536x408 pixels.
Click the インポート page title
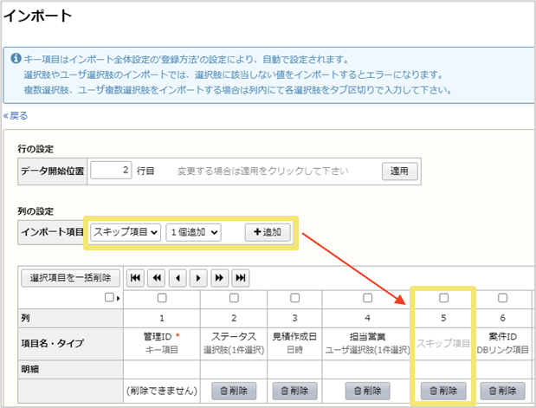(37, 16)
